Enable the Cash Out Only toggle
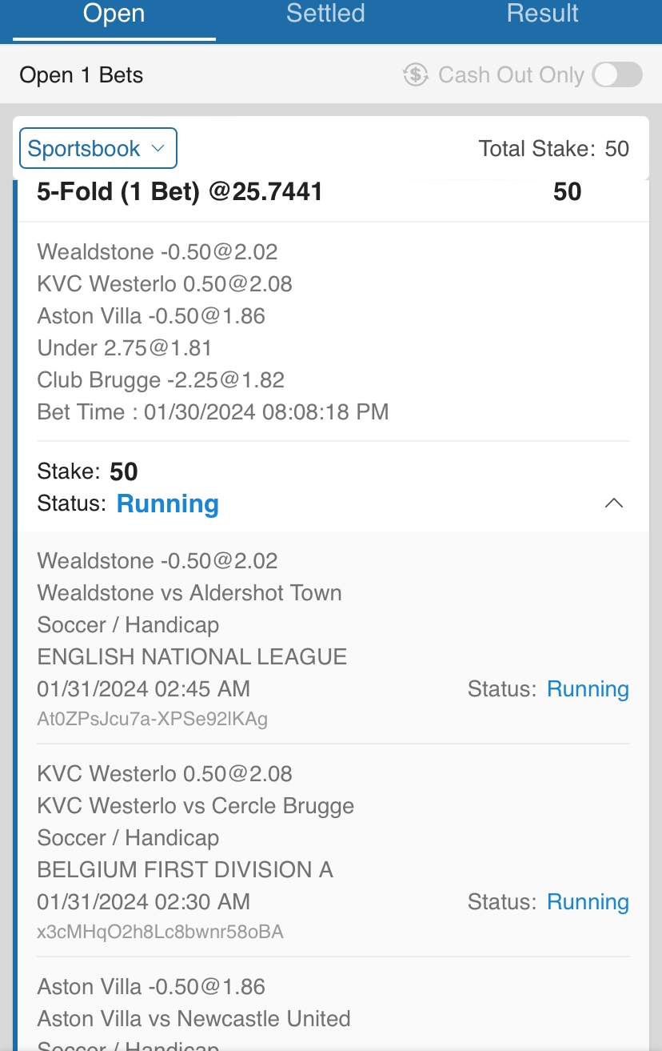662x1051 pixels. (617, 75)
